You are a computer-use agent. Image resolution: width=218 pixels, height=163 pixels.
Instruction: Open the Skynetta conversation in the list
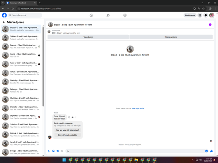21,117
